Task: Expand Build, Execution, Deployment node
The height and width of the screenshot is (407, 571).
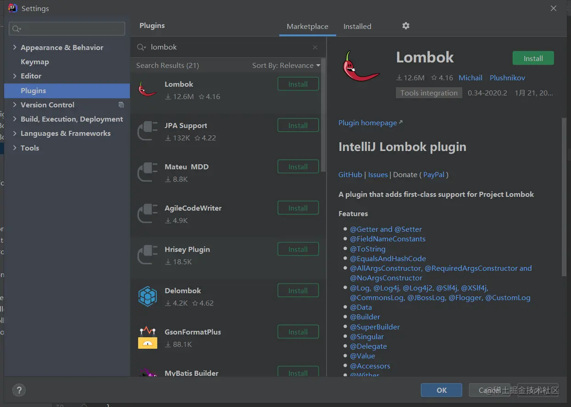Action: 15,119
